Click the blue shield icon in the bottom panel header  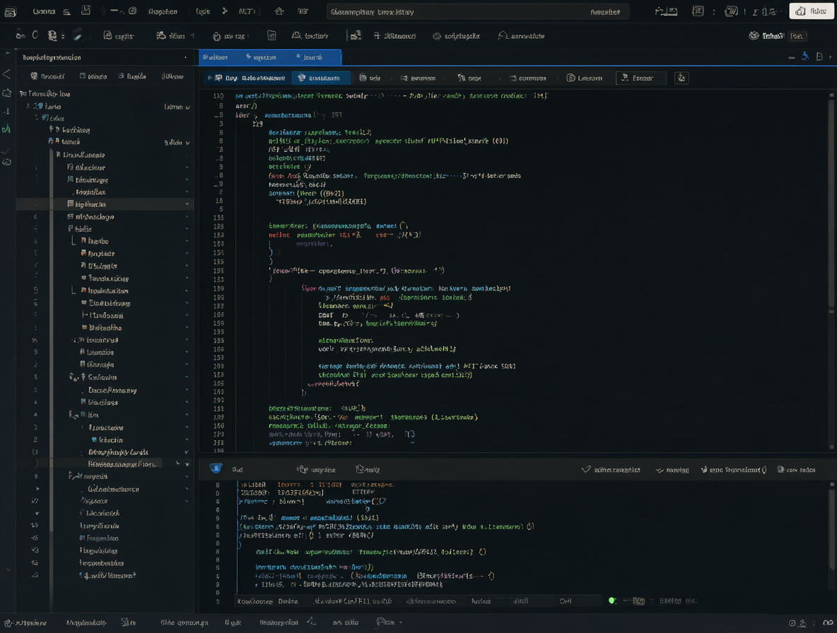(216, 469)
